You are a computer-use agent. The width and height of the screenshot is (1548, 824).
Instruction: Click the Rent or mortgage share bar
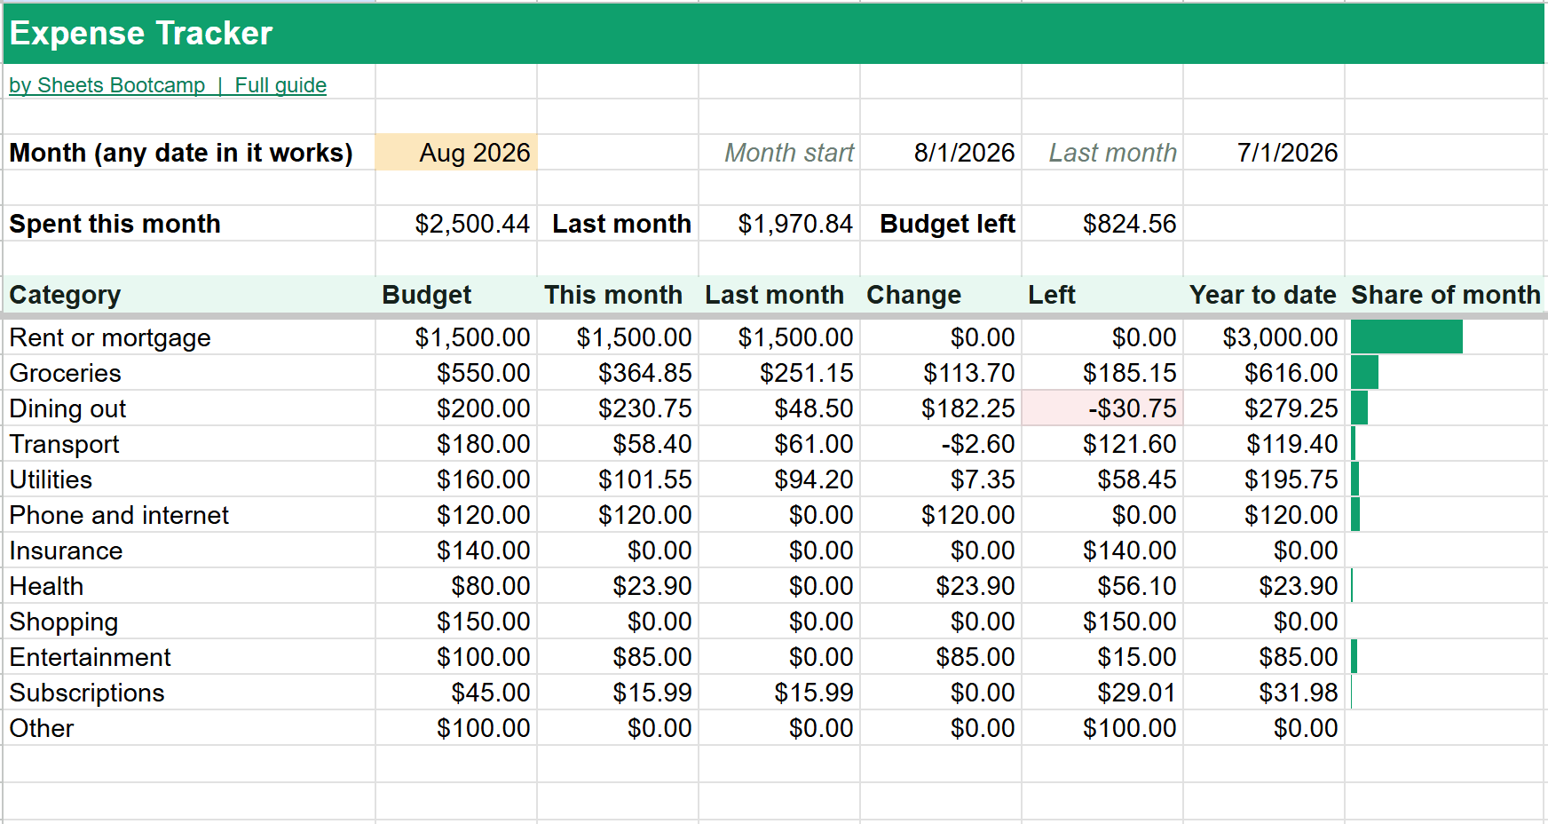pyautogui.click(x=1407, y=337)
